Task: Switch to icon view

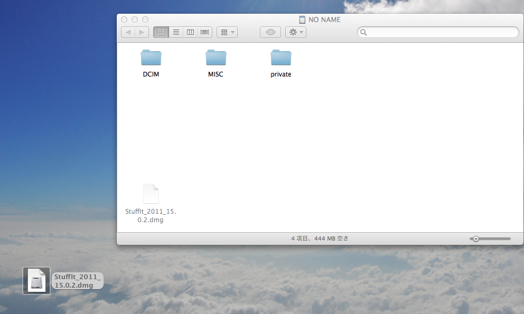Action: pyautogui.click(x=161, y=32)
